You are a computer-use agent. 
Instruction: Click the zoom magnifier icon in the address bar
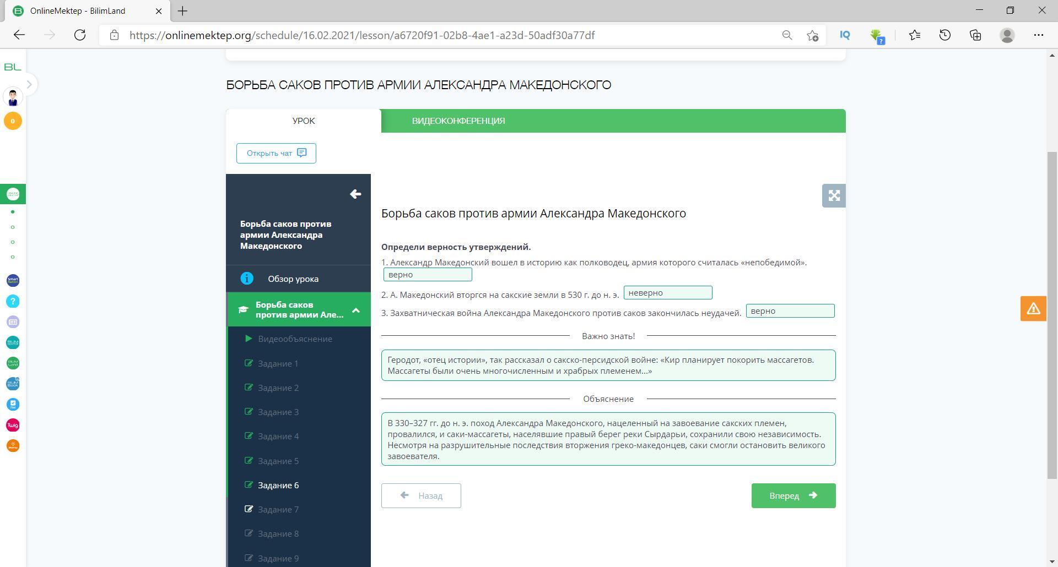click(x=787, y=35)
